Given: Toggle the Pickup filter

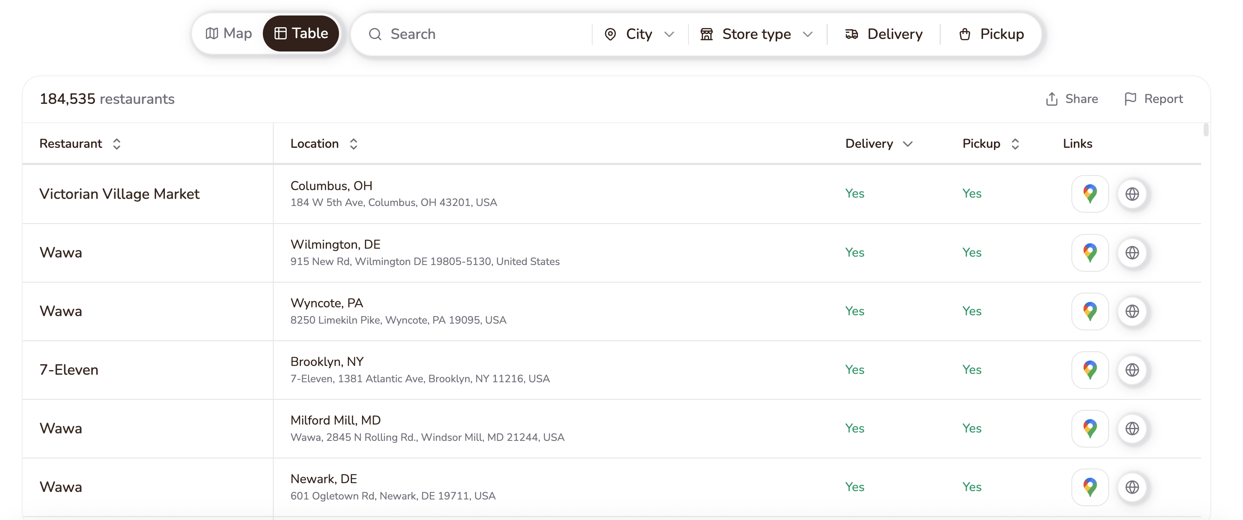Looking at the screenshot, I should 991,34.
